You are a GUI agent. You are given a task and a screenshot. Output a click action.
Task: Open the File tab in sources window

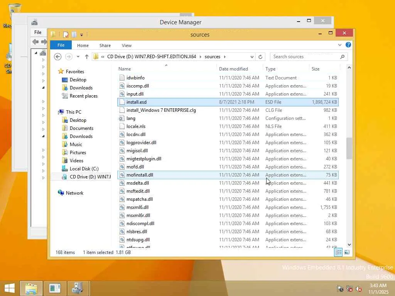[61, 45]
